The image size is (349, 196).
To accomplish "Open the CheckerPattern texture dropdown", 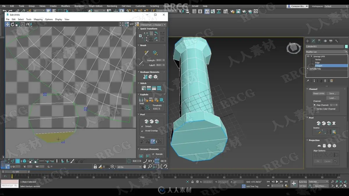I will coord(153,25).
